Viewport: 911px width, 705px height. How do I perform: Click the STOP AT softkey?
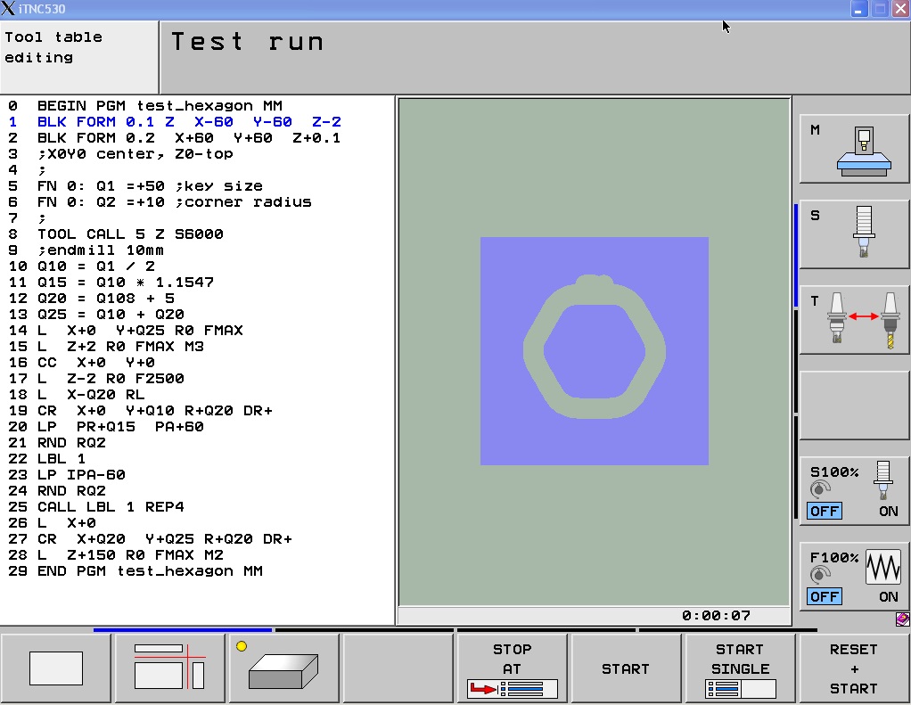pos(512,669)
